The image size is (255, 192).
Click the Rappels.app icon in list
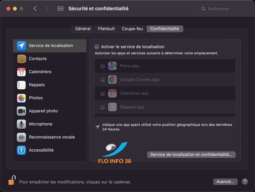[112, 107]
